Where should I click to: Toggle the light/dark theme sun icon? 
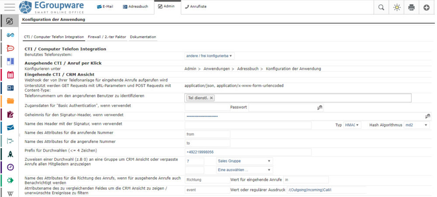(396, 7)
